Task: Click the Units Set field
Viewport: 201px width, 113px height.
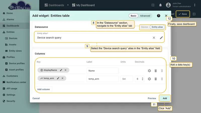Action: click(127, 79)
